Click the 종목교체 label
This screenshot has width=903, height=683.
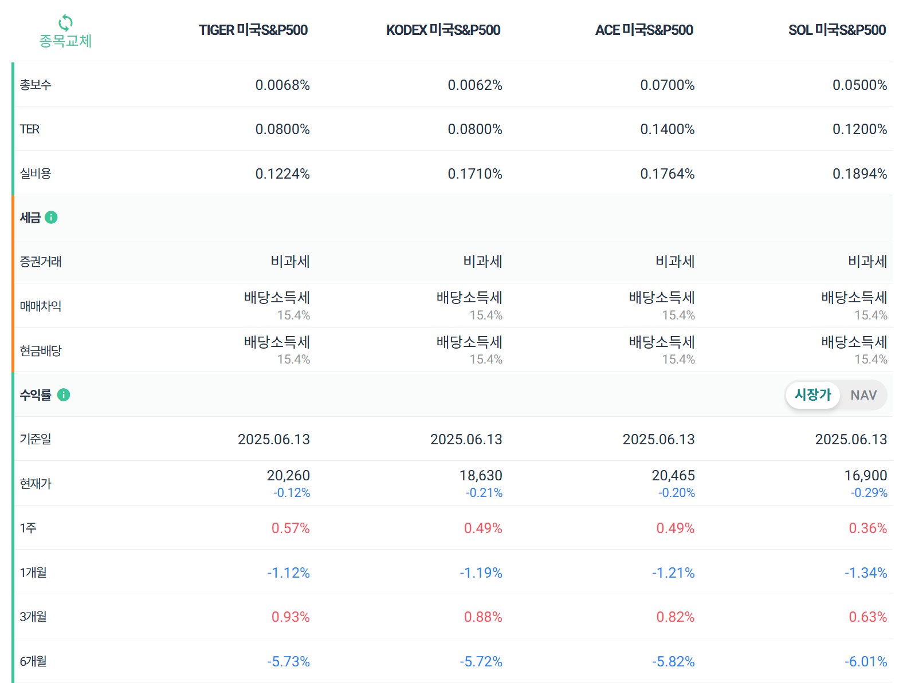[x=65, y=41]
